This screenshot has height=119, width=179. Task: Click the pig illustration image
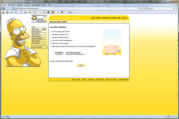[112, 42]
